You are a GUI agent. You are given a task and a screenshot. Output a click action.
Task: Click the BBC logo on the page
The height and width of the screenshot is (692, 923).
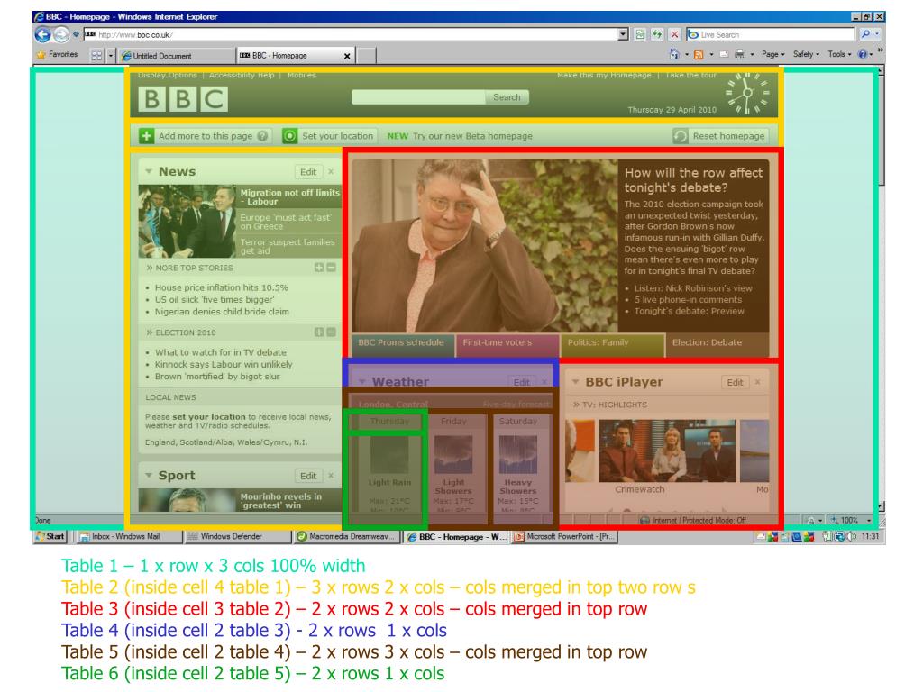pyautogui.click(x=183, y=99)
